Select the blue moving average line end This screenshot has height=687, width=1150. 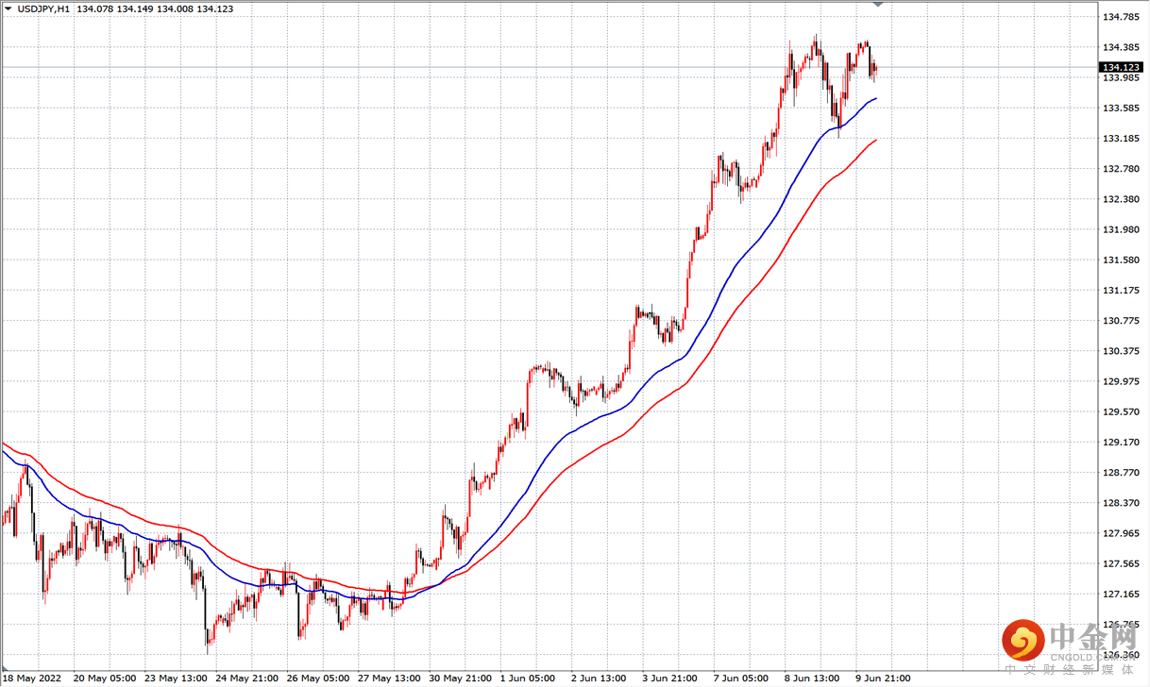click(x=875, y=98)
